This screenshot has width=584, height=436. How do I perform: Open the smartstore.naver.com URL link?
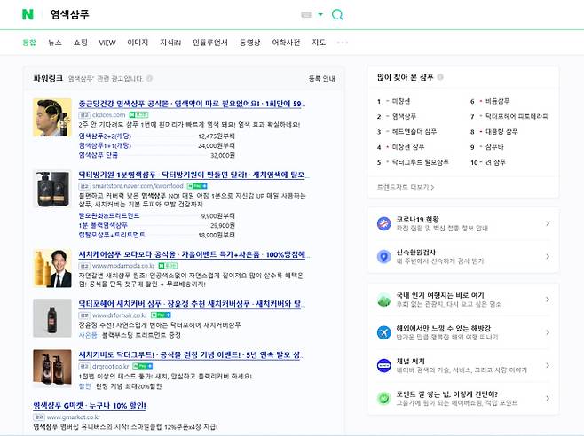(x=138, y=185)
